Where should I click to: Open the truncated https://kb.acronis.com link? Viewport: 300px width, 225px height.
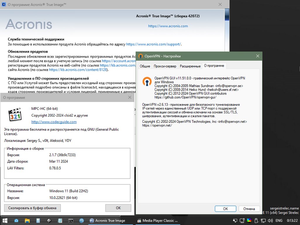pyautogui.click(x=118, y=65)
